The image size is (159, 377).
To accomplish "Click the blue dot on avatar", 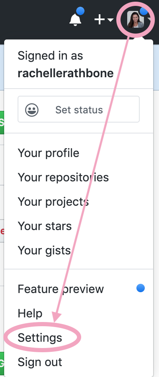I will coord(144,11).
